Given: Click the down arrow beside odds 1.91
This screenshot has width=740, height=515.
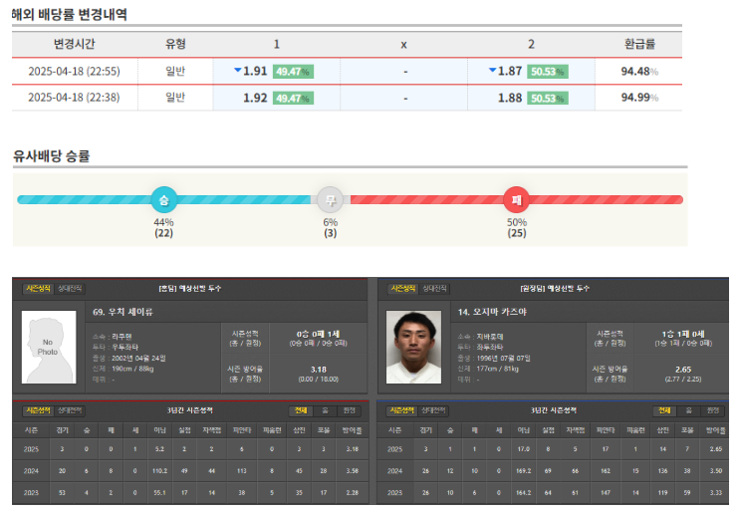Looking at the screenshot, I should point(237,70).
